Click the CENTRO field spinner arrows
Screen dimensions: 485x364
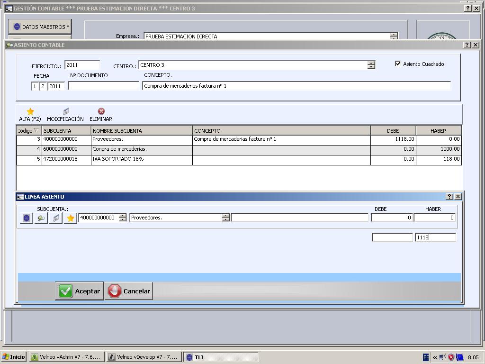(371, 65)
